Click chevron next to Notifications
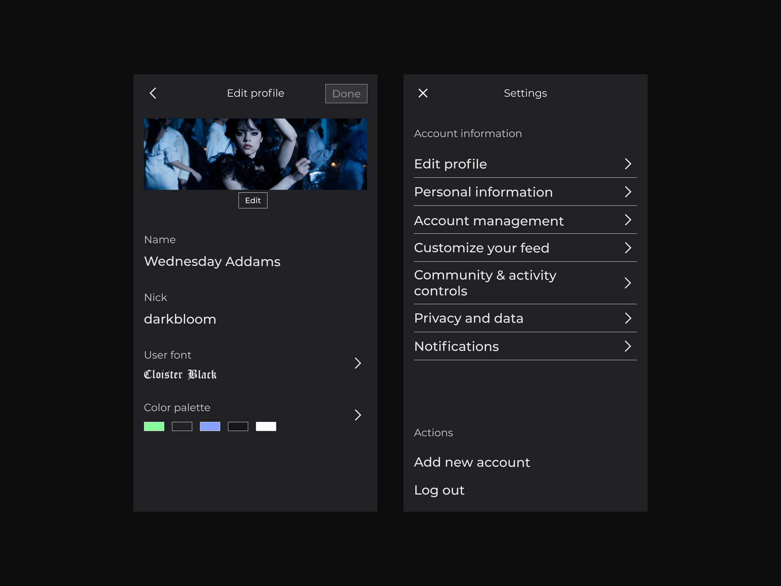Image resolution: width=781 pixels, height=586 pixels. (x=627, y=346)
